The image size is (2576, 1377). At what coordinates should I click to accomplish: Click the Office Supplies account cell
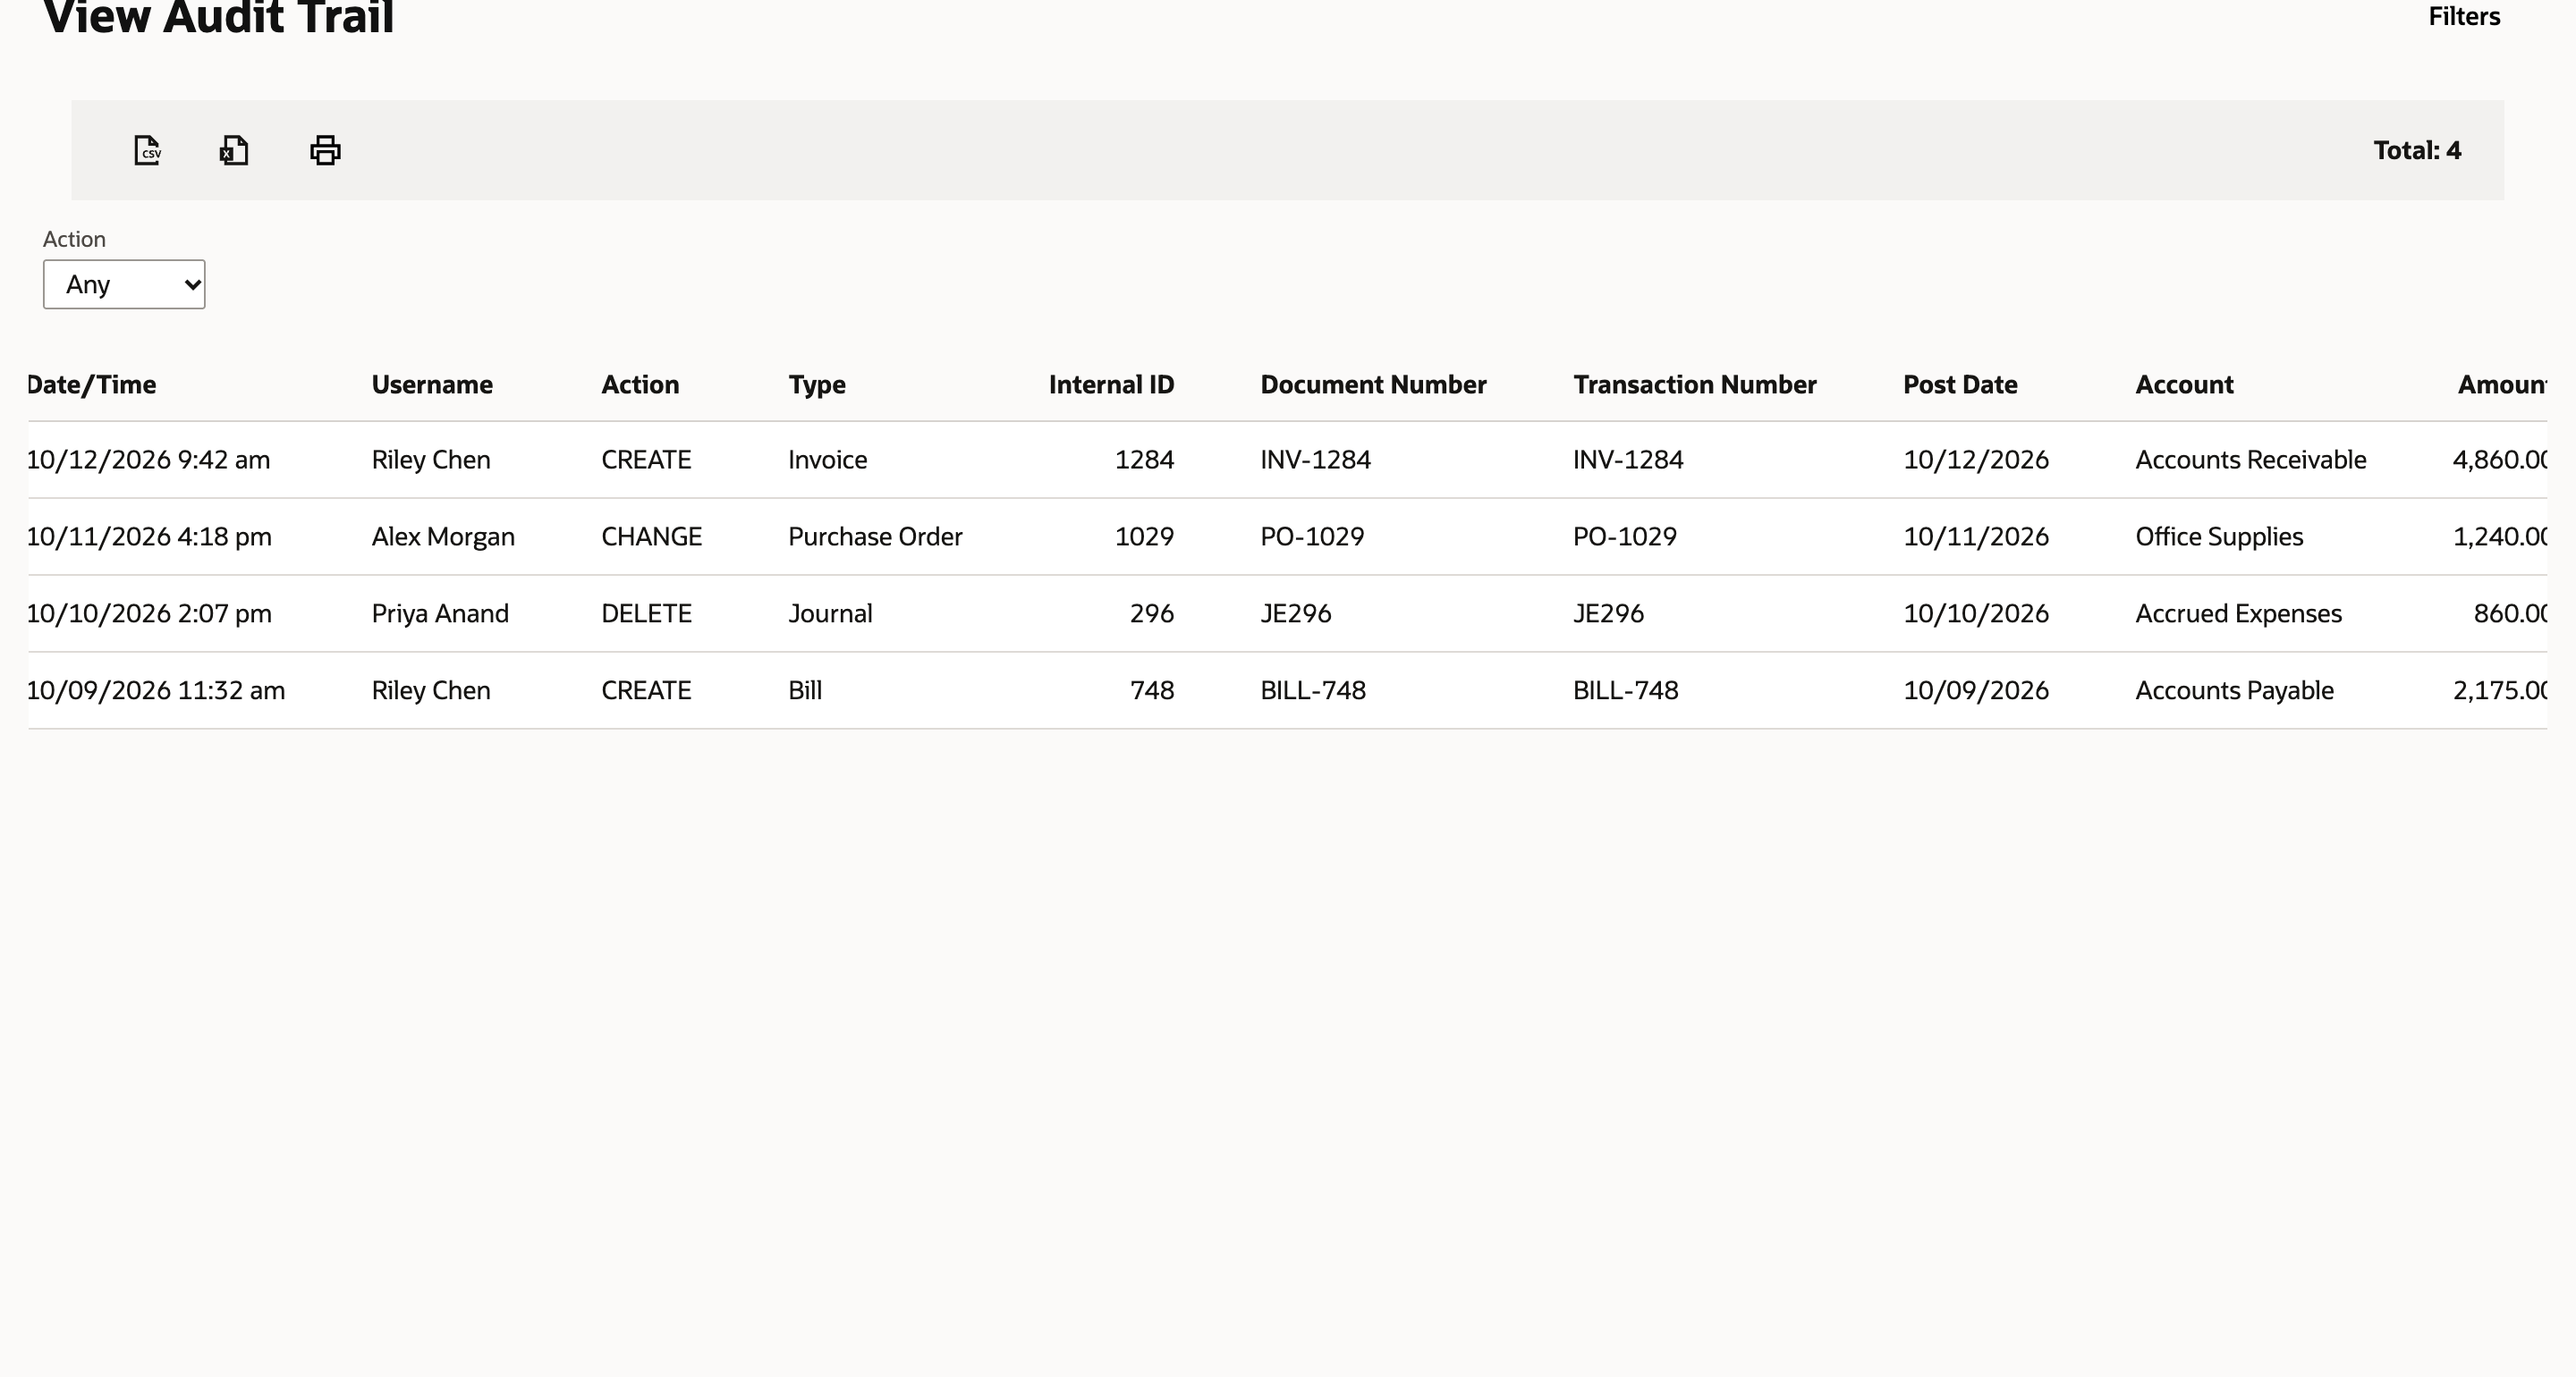tap(2219, 537)
